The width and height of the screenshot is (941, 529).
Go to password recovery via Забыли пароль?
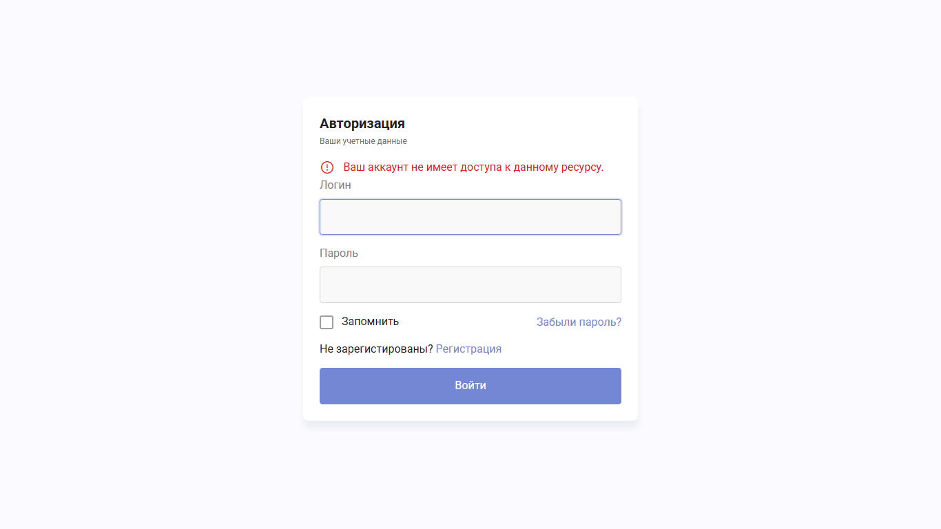click(579, 322)
